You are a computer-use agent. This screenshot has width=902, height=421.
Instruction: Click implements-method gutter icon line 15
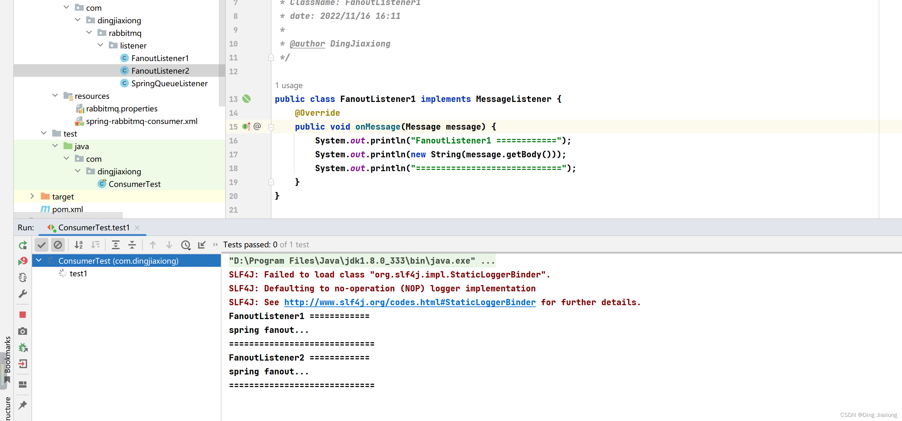(247, 126)
